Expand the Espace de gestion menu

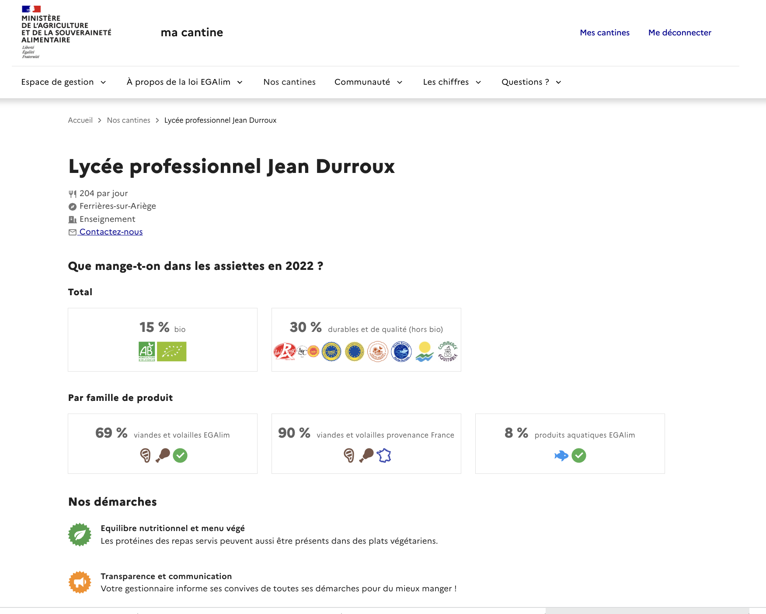tap(64, 82)
